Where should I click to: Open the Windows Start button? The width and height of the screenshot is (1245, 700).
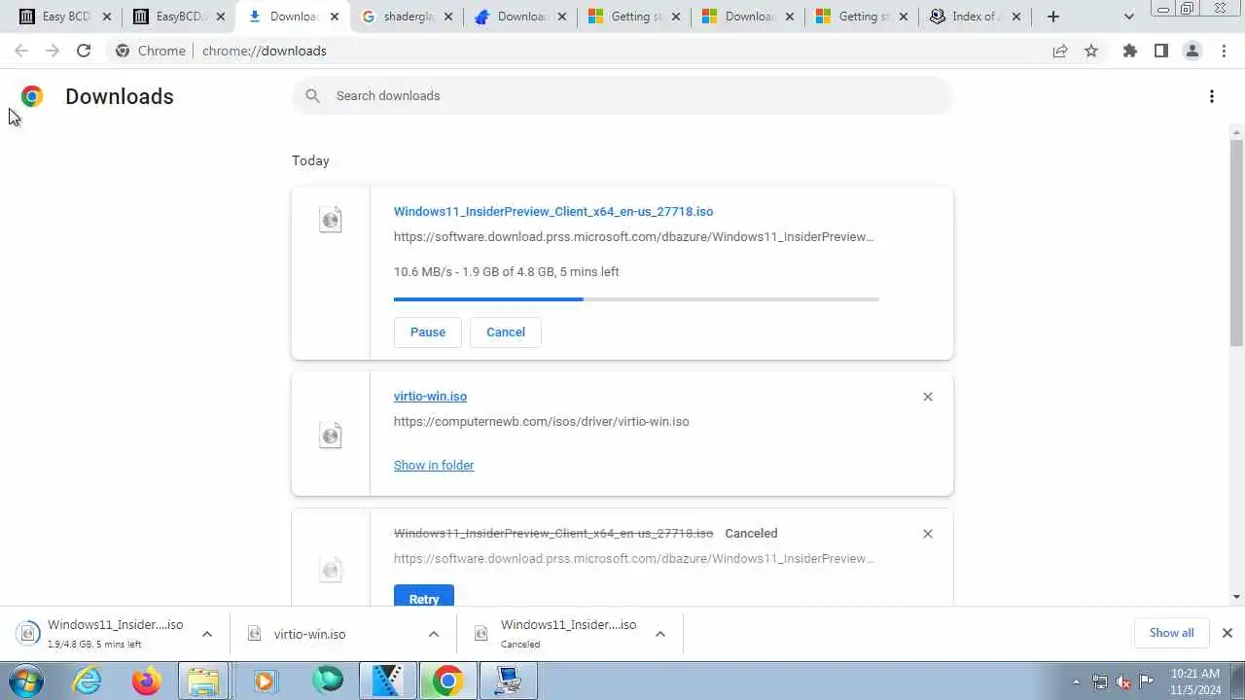coord(26,681)
